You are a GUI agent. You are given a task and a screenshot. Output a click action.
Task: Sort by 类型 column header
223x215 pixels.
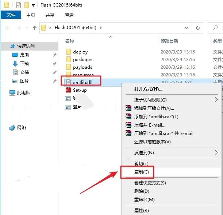click(x=217, y=41)
